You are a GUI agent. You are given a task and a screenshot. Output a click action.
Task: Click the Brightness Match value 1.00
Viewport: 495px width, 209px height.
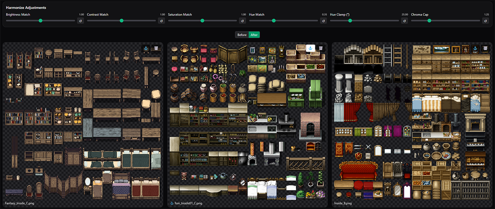(x=82, y=14)
